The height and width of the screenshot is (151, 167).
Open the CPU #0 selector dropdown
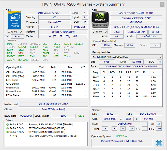click(15, 32)
